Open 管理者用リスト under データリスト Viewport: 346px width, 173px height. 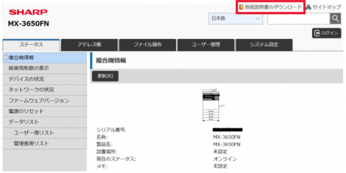click(44, 144)
